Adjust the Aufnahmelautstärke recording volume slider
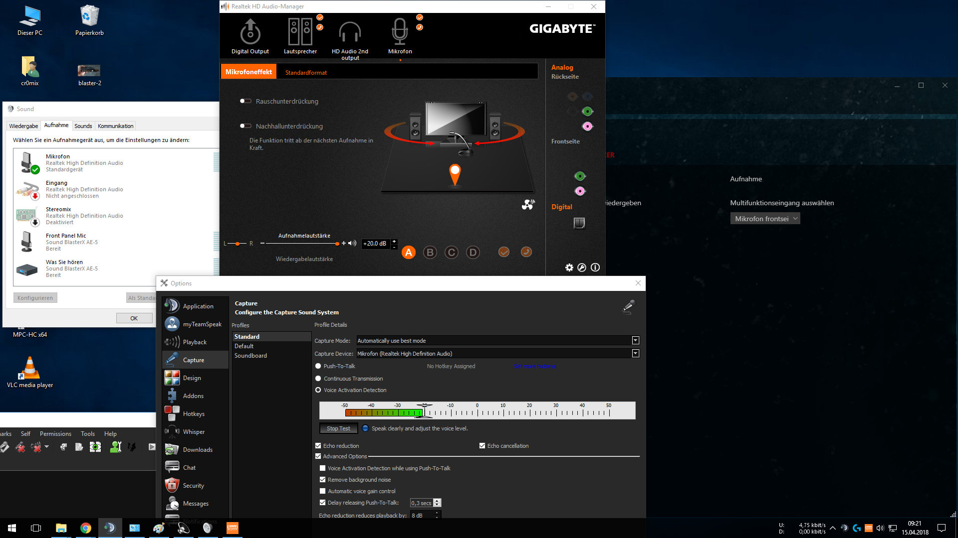The width and height of the screenshot is (958, 538). tap(337, 244)
